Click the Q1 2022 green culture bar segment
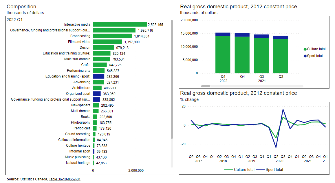This screenshot has height=183, width=335. click(223, 55)
